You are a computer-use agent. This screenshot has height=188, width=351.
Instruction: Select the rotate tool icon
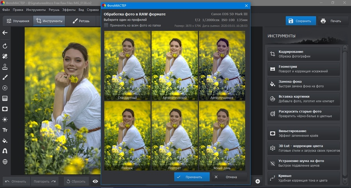[x=5, y=46]
